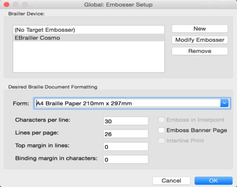
Task: Select EBrailler Cosmo in the device list
Action: [89, 38]
